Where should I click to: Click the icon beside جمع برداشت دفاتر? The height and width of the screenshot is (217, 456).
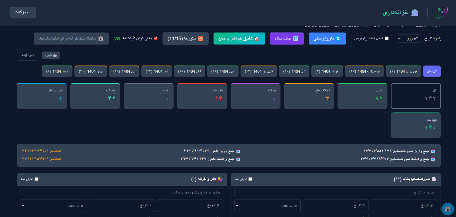(x=238, y=159)
